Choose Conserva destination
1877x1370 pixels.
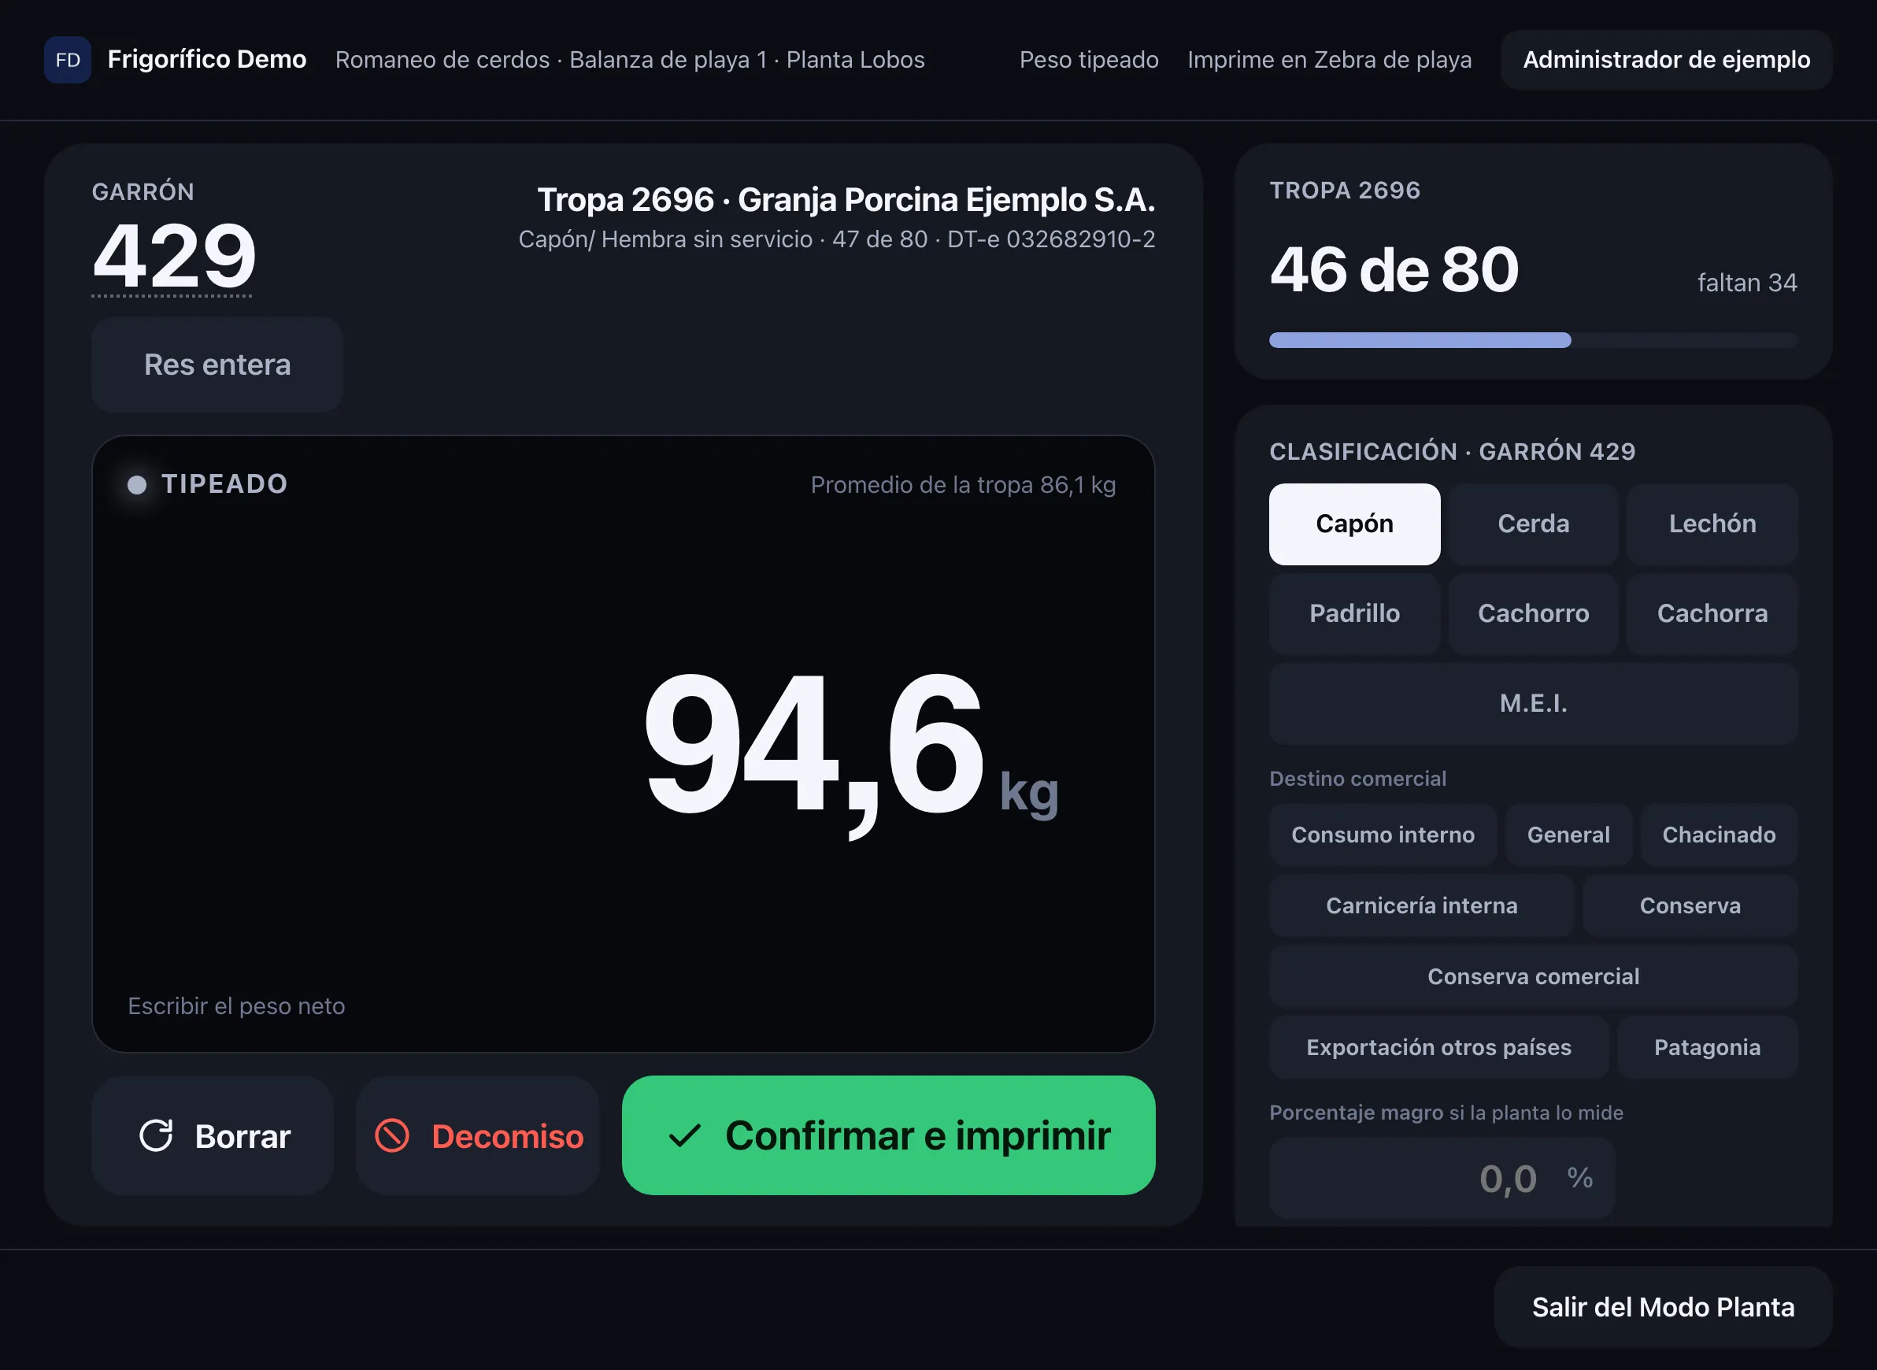tap(1690, 905)
